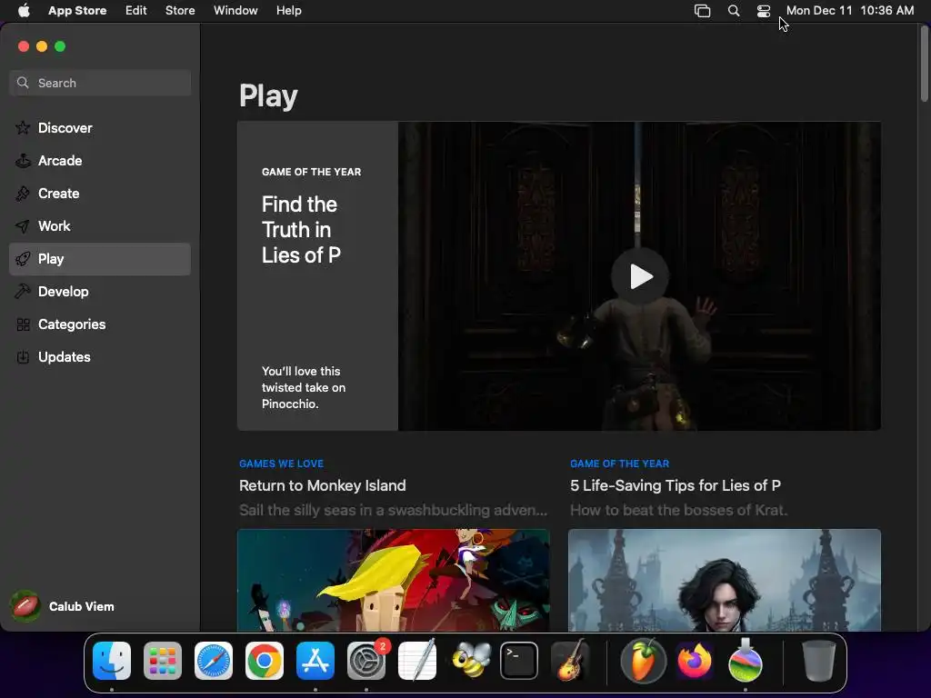Click the Return to Monkey Island artwork
Screen dimensions: 931x698
coord(394,580)
